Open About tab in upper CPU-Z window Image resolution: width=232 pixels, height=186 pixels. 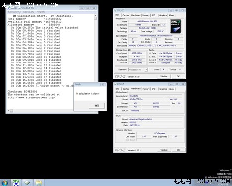(x=172, y=15)
